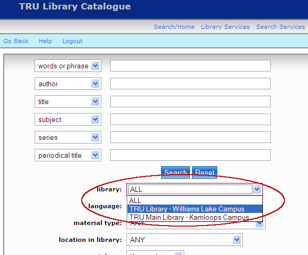Expand the author field-type dropdown
This screenshot has width=308, height=255.
(68, 84)
